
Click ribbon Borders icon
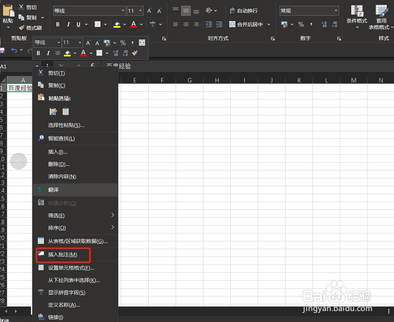coord(97,24)
